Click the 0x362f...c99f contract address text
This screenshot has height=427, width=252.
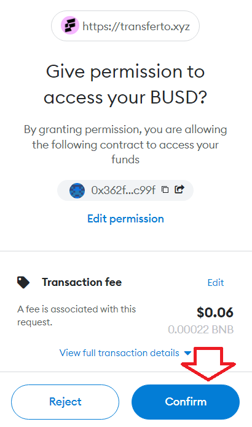pyautogui.click(x=124, y=190)
